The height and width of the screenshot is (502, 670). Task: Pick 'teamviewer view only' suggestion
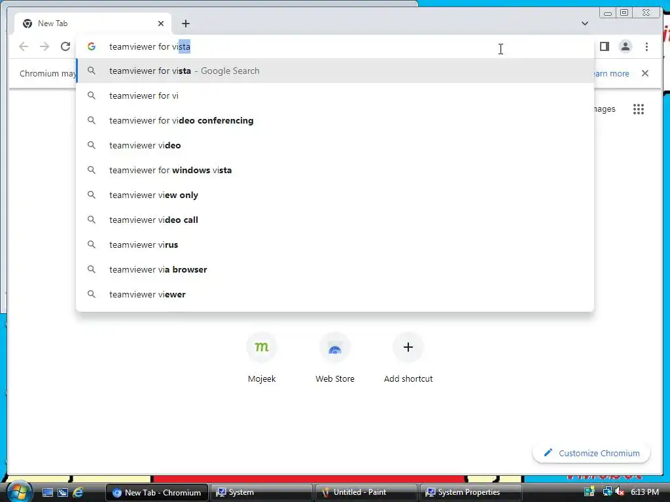pos(335,195)
